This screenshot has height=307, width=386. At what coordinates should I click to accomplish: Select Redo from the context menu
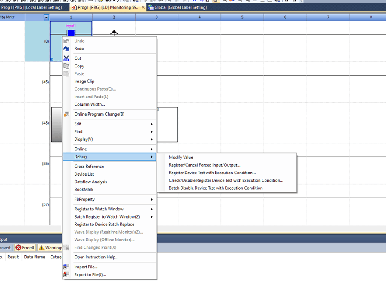[109, 49]
